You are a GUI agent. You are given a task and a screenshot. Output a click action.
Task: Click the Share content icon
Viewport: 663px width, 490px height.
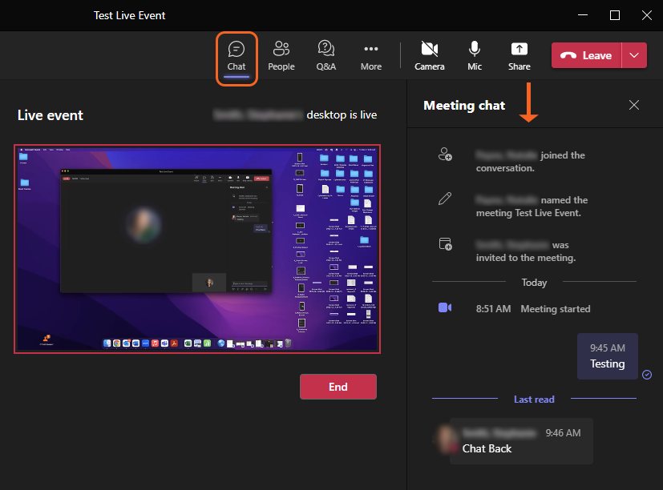coord(519,56)
